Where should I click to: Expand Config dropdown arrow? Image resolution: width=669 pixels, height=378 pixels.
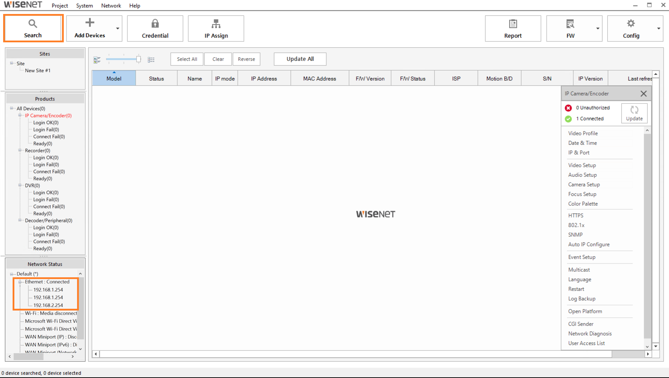(659, 28)
